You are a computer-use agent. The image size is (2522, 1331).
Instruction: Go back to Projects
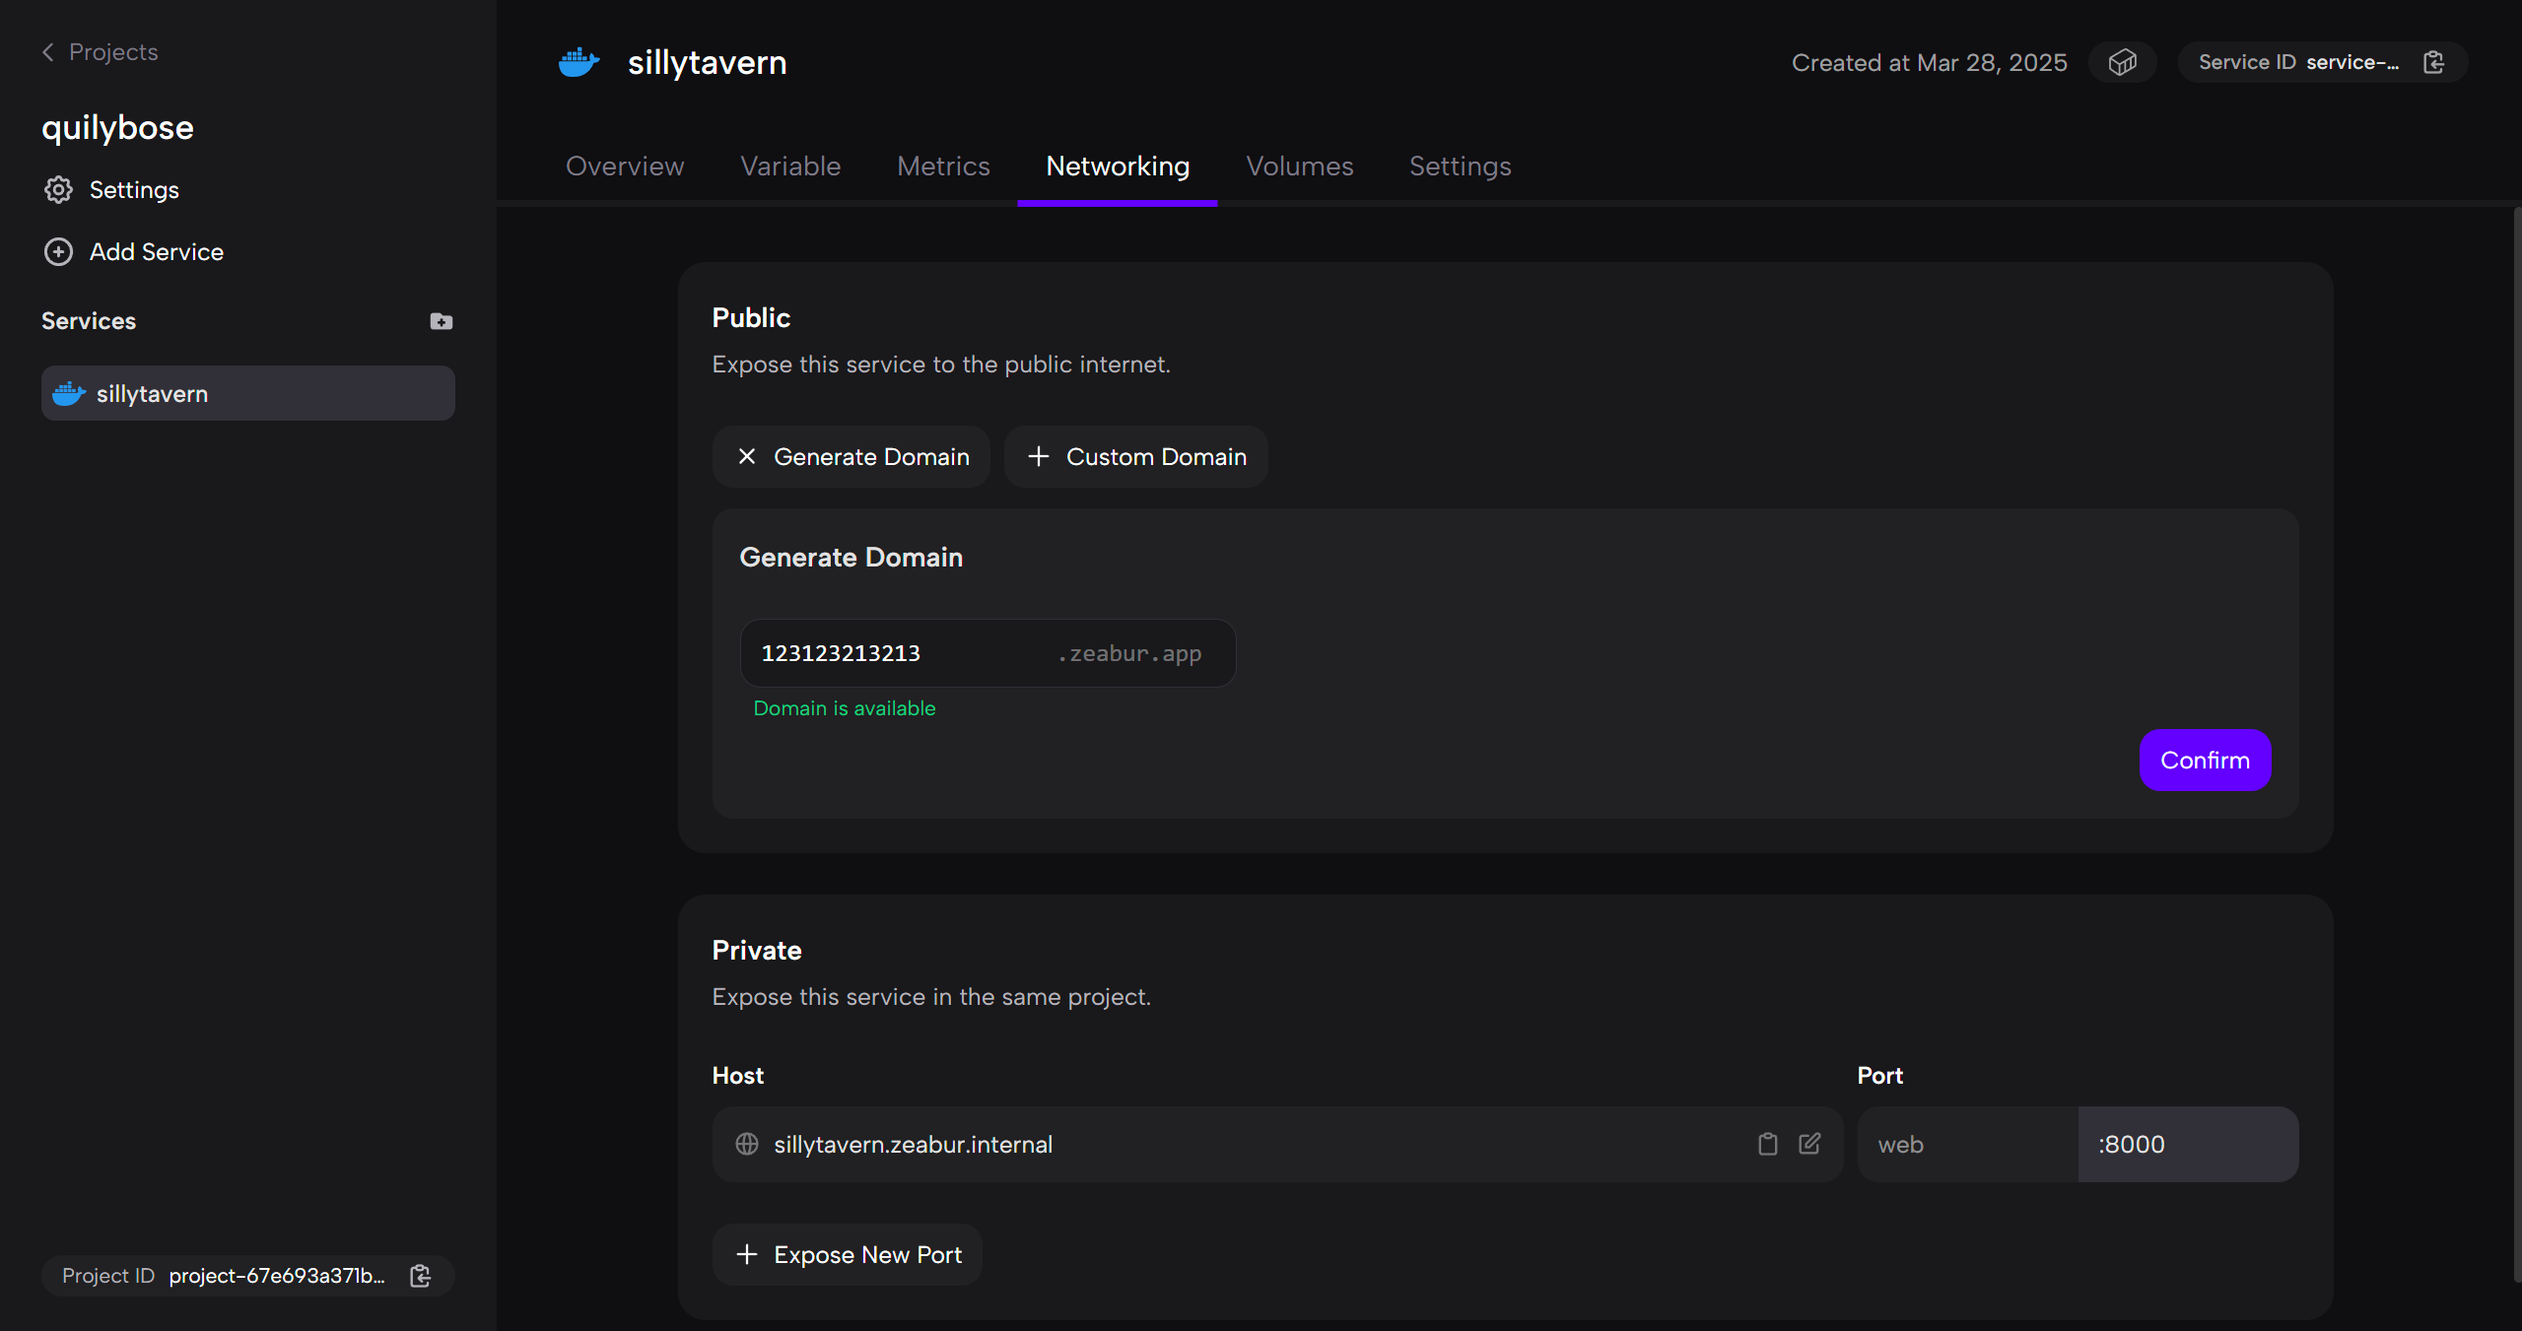[100, 51]
